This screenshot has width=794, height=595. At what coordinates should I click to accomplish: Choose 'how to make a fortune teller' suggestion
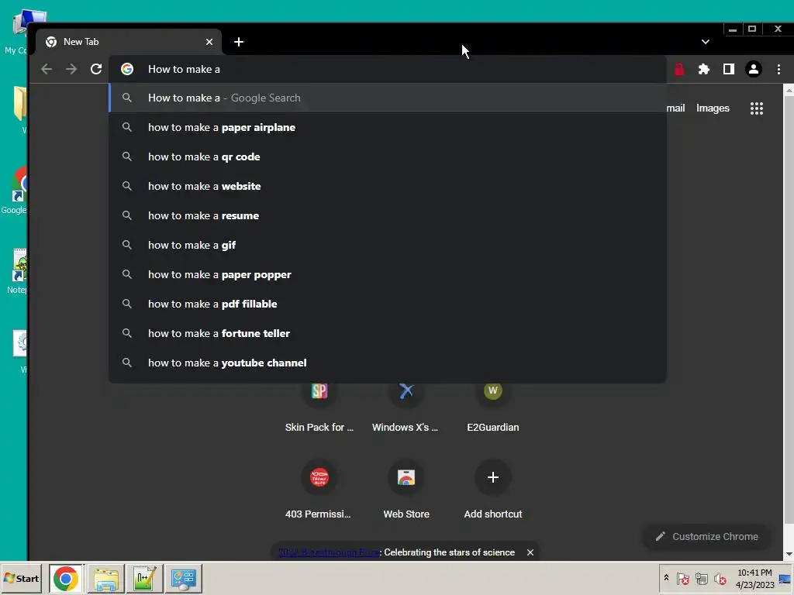point(388,333)
